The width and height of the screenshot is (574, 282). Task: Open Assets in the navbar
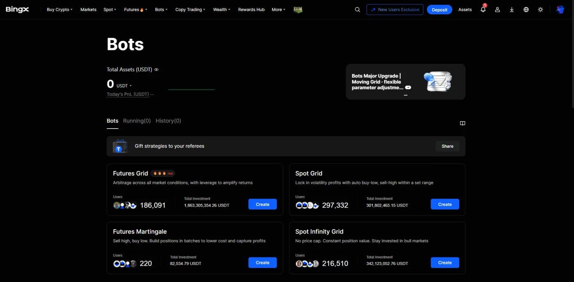point(465,9)
